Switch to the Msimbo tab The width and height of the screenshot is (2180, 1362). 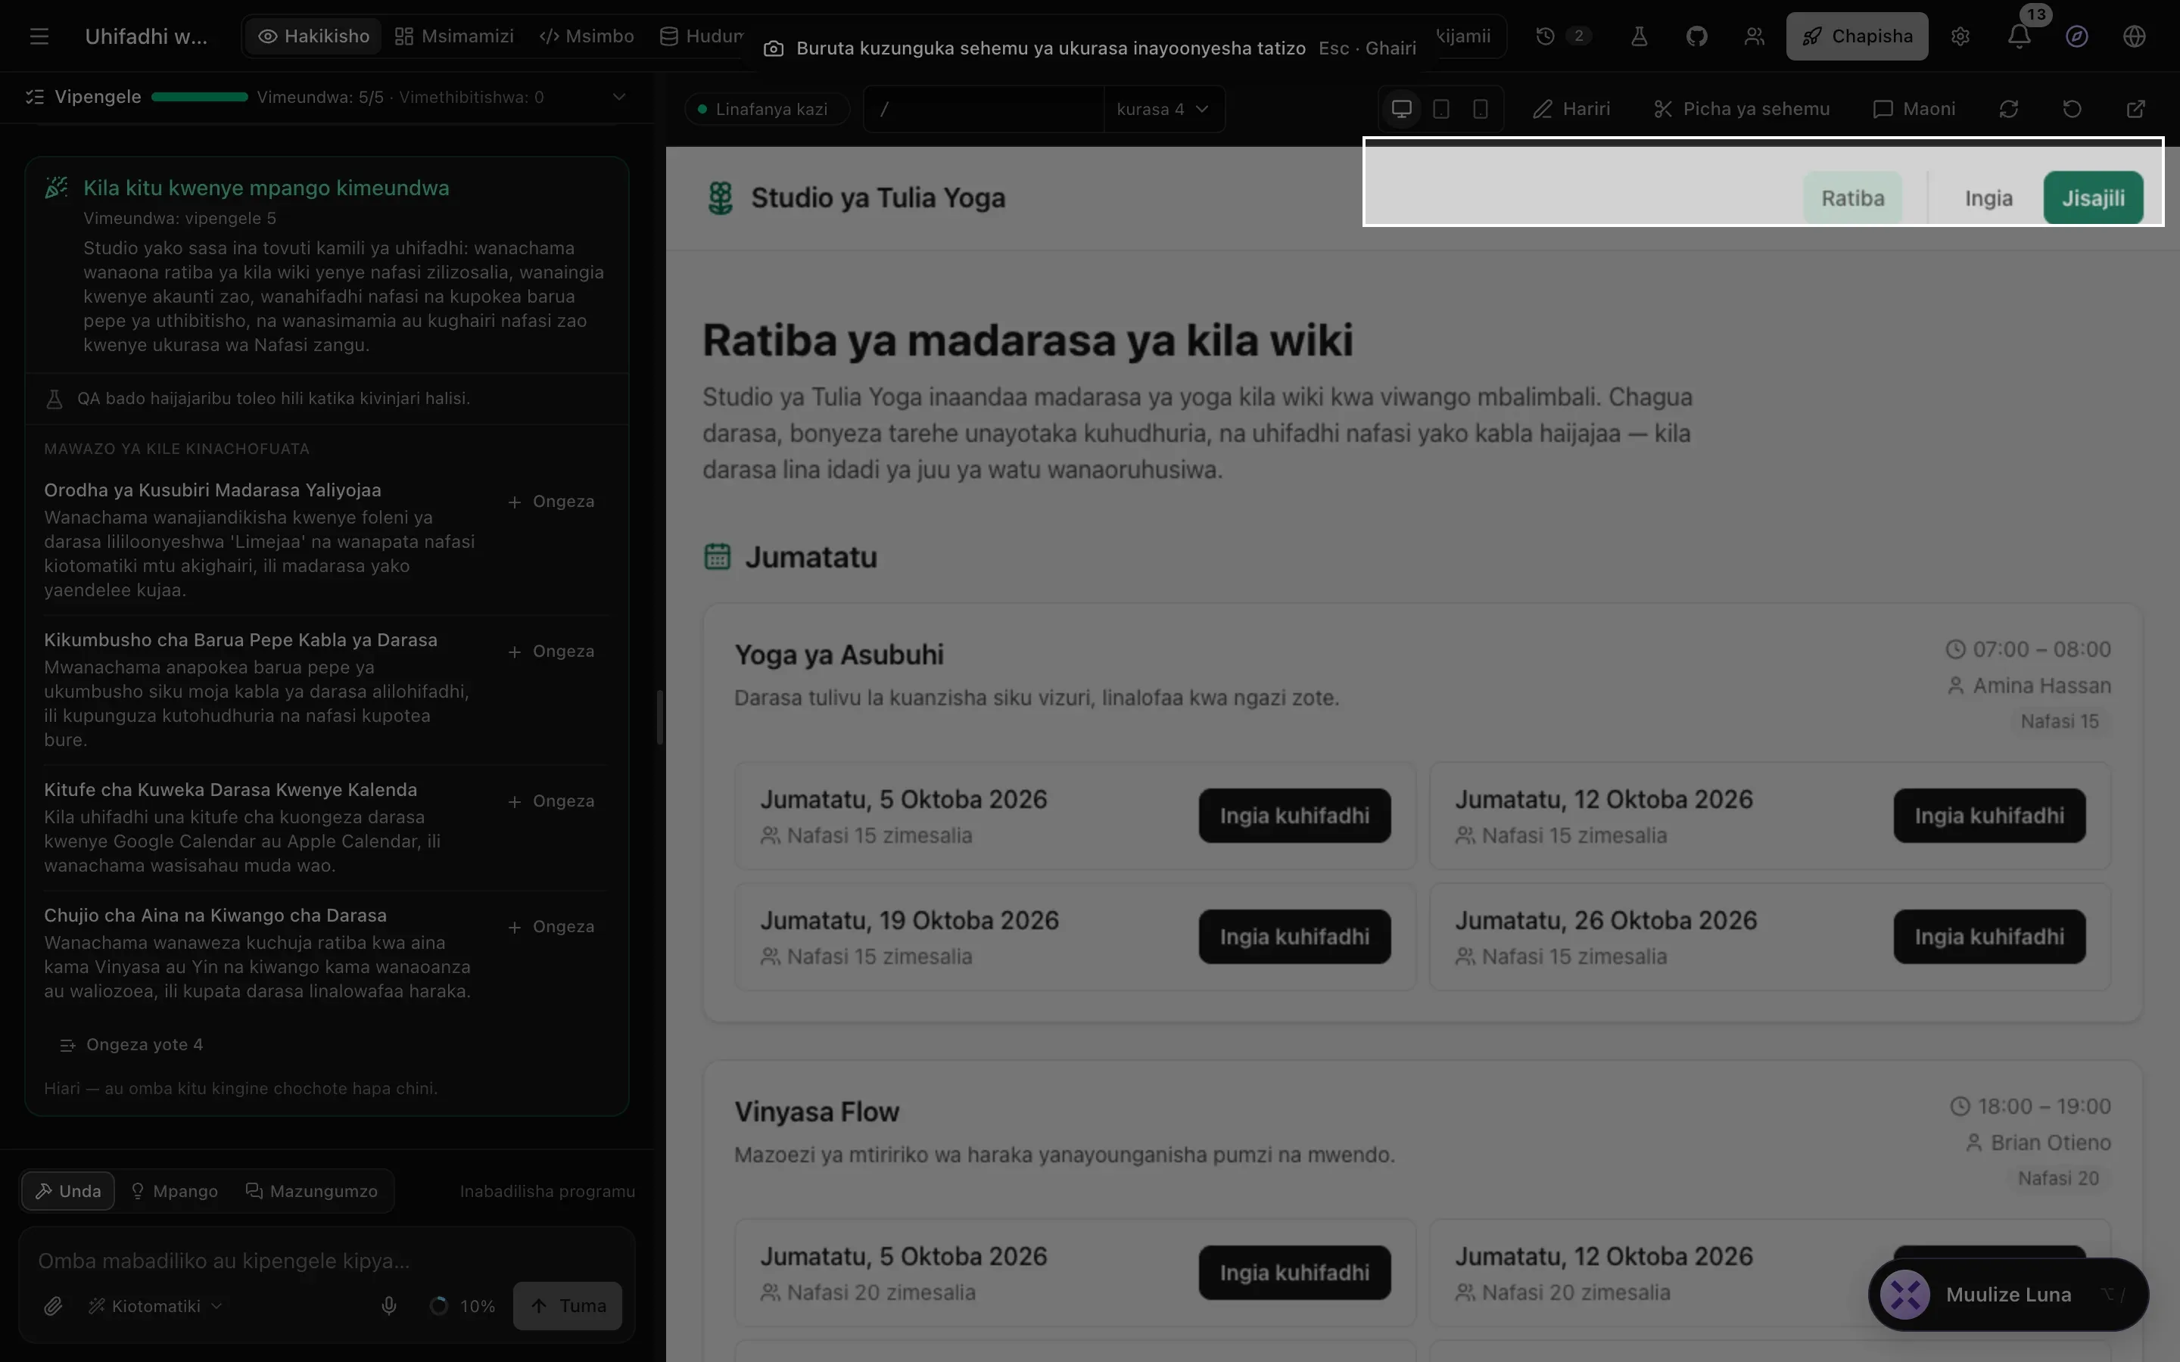click(x=587, y=36)
